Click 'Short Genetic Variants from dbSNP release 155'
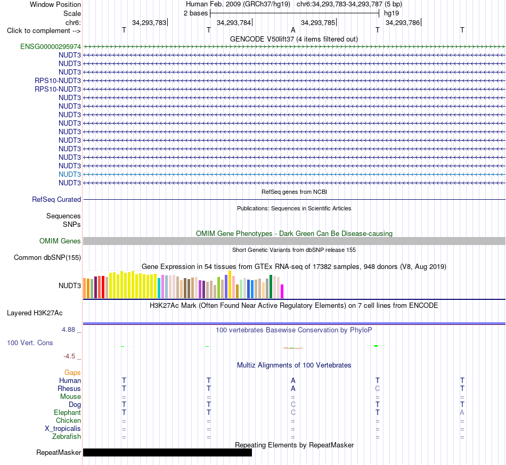 [294, 250]
